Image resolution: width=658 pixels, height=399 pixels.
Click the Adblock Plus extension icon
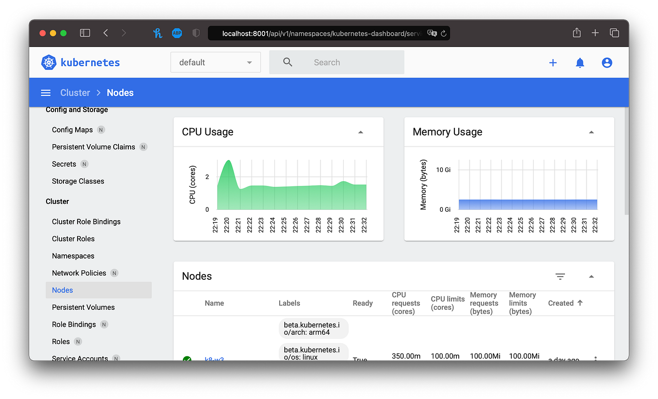[177, 33]
